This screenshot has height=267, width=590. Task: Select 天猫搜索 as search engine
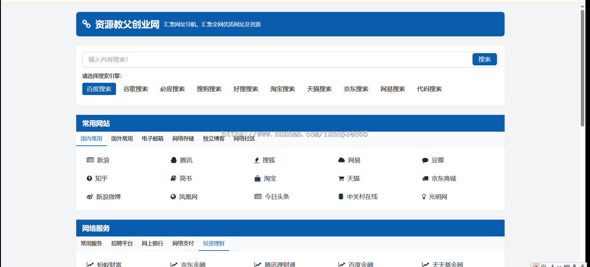[x=320, y=89]
